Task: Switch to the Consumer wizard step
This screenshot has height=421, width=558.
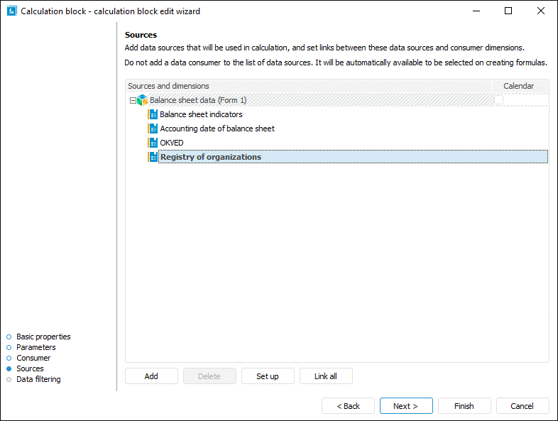Action: coord(33,358)
